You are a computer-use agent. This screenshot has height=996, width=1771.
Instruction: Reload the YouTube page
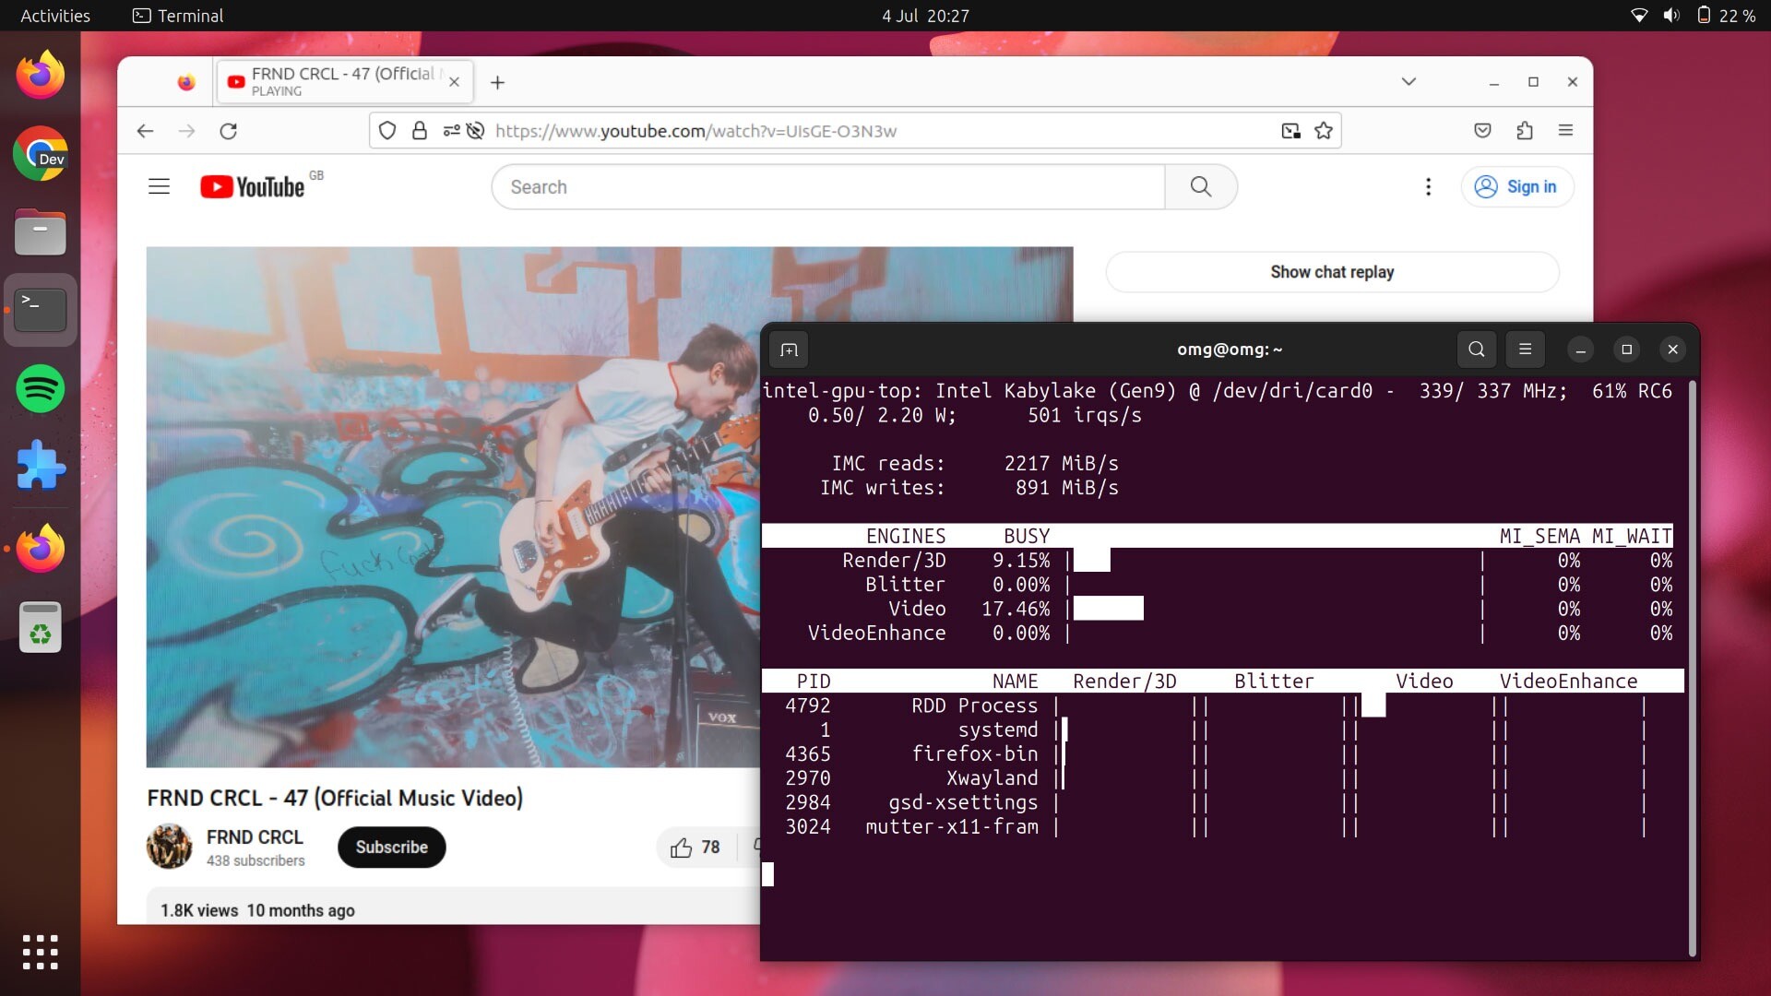click(x=229, y=131)
